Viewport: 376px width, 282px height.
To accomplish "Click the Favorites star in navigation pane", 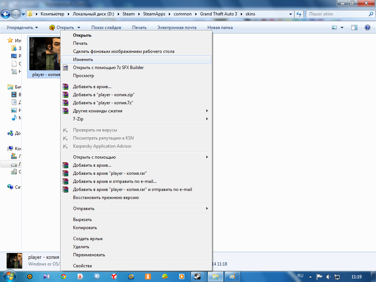I will pyautogui.click(x=10, y=40).
